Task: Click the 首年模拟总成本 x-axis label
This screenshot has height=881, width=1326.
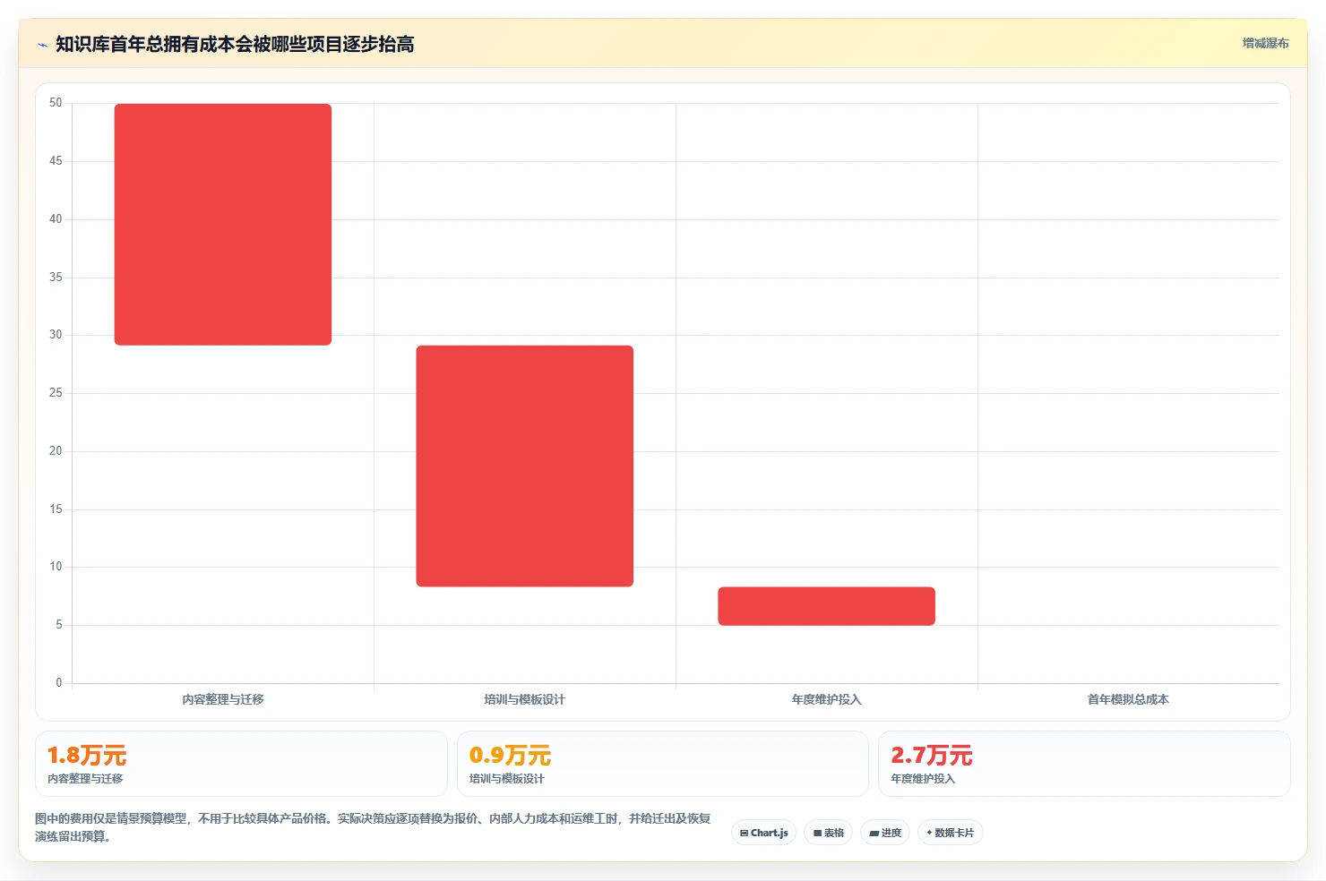Action: 1128,699
